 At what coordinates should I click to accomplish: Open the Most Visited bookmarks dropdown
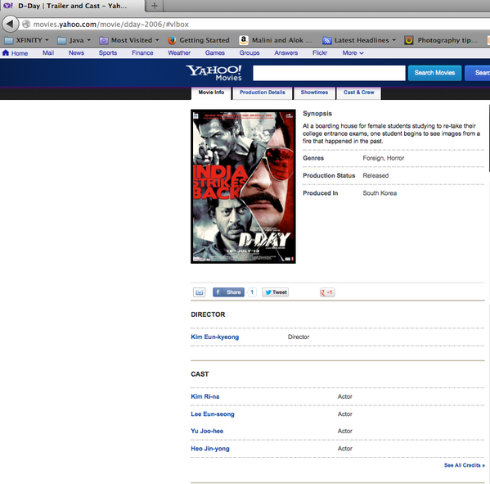click(x=129, y=40)
